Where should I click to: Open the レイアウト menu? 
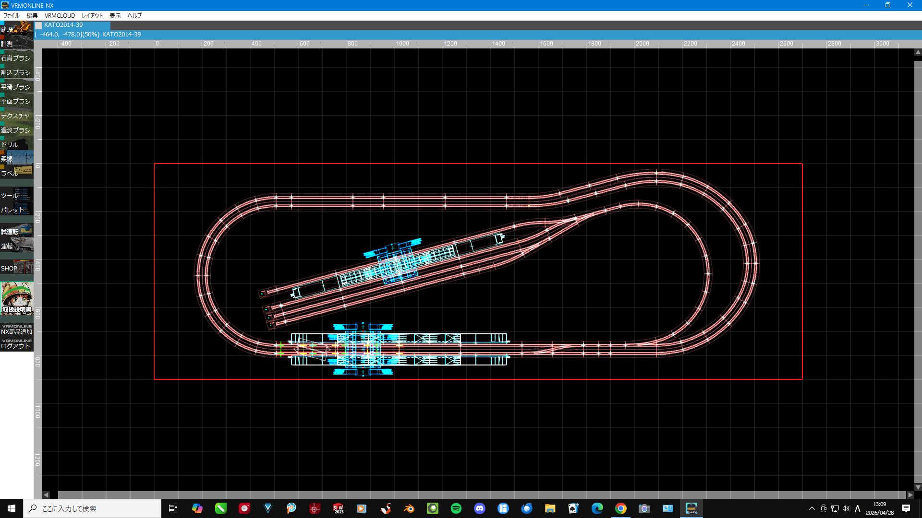point(92,15)
